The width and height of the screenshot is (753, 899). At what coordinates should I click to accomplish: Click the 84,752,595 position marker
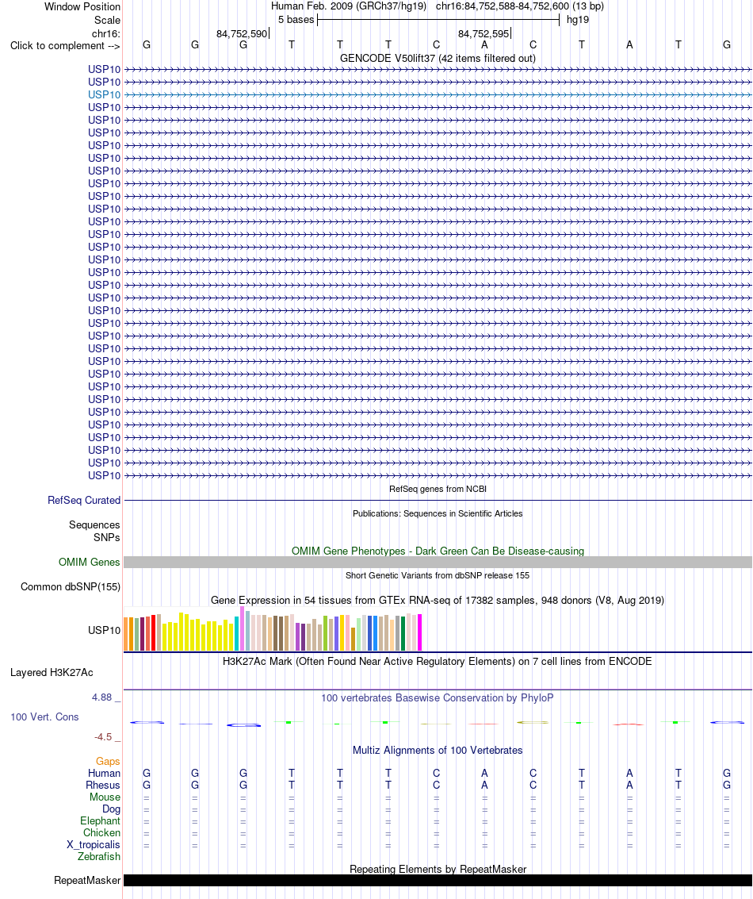[484, 34]
